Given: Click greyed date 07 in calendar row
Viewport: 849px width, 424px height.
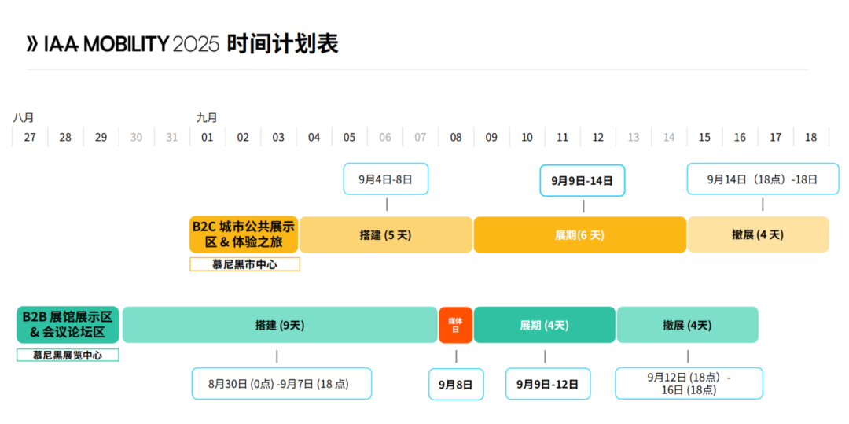Looking at the screenshot, I should [x=421, y=138].
